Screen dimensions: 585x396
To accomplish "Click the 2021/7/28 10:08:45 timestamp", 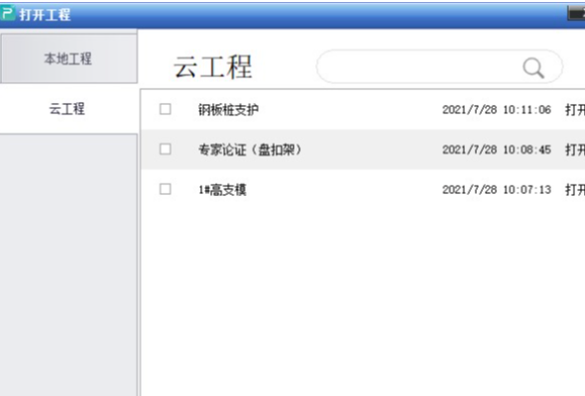I will click(497, 149).
